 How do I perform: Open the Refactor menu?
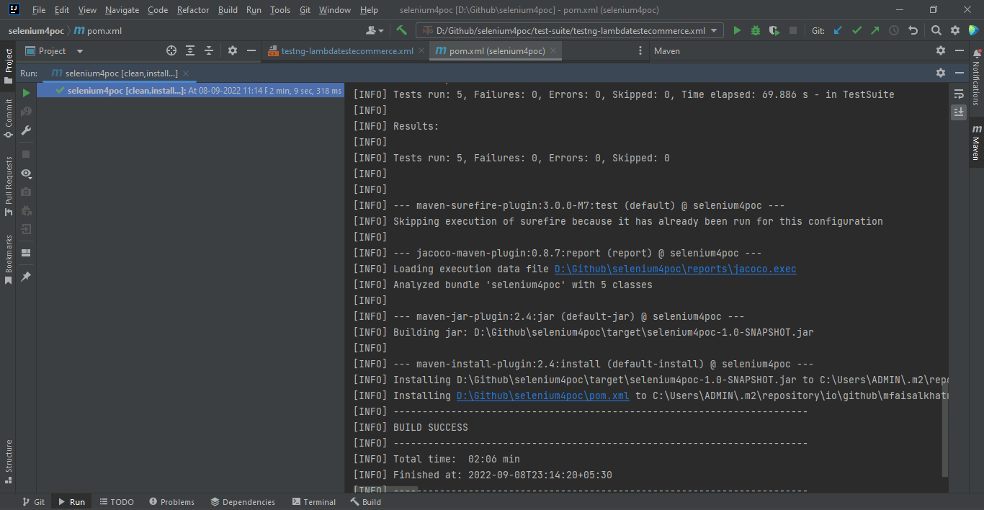192,10
